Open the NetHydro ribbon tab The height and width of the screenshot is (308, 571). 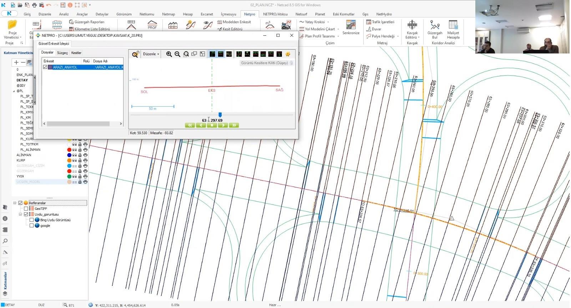coord(384,14)
